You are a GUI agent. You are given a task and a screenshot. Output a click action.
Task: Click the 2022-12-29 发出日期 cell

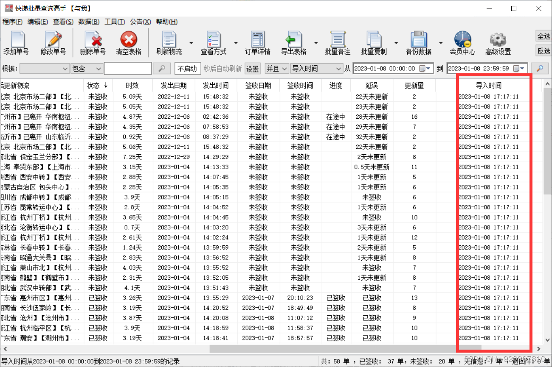coord(174,157)
